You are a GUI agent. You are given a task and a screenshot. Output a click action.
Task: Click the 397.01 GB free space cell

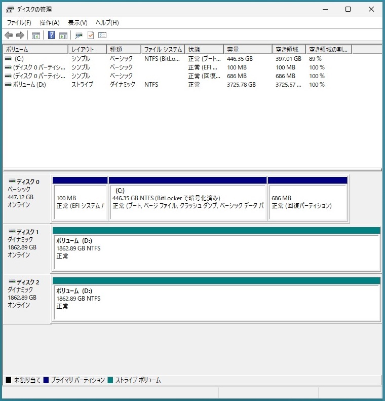pos(288,59)
